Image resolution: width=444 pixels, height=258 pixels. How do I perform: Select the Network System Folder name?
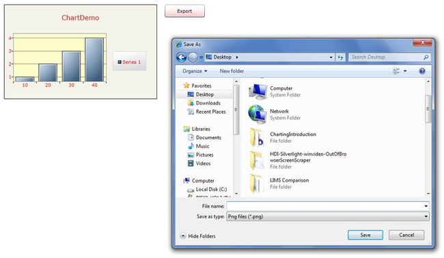279,111
